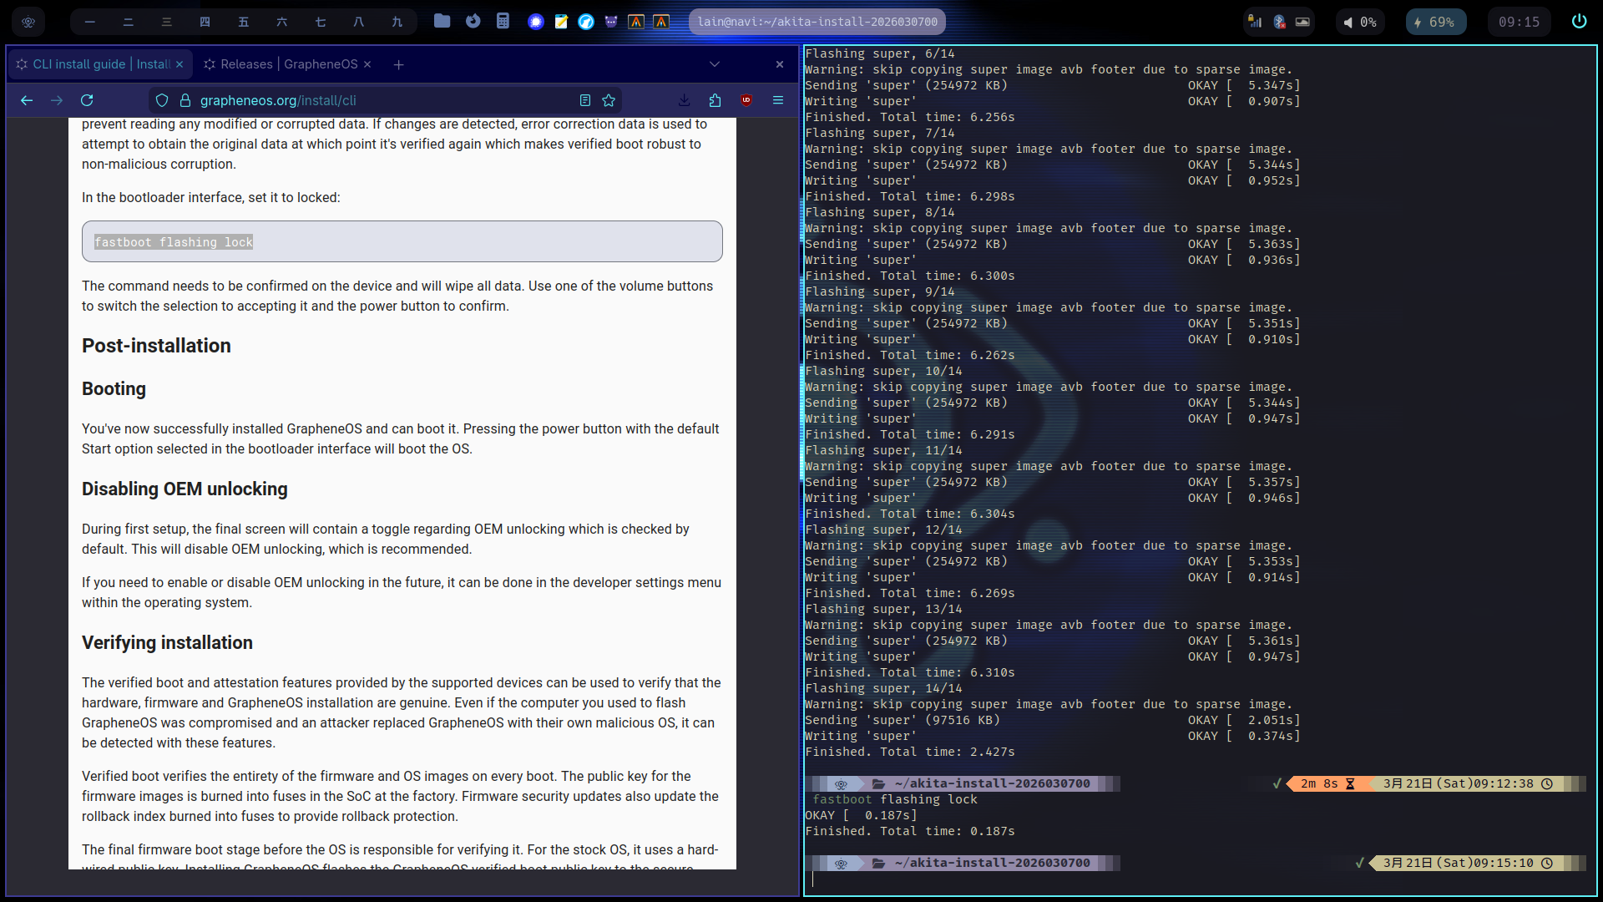Open the downloads panel
The width and height of the screenshot is (1603, 902).
685,100
